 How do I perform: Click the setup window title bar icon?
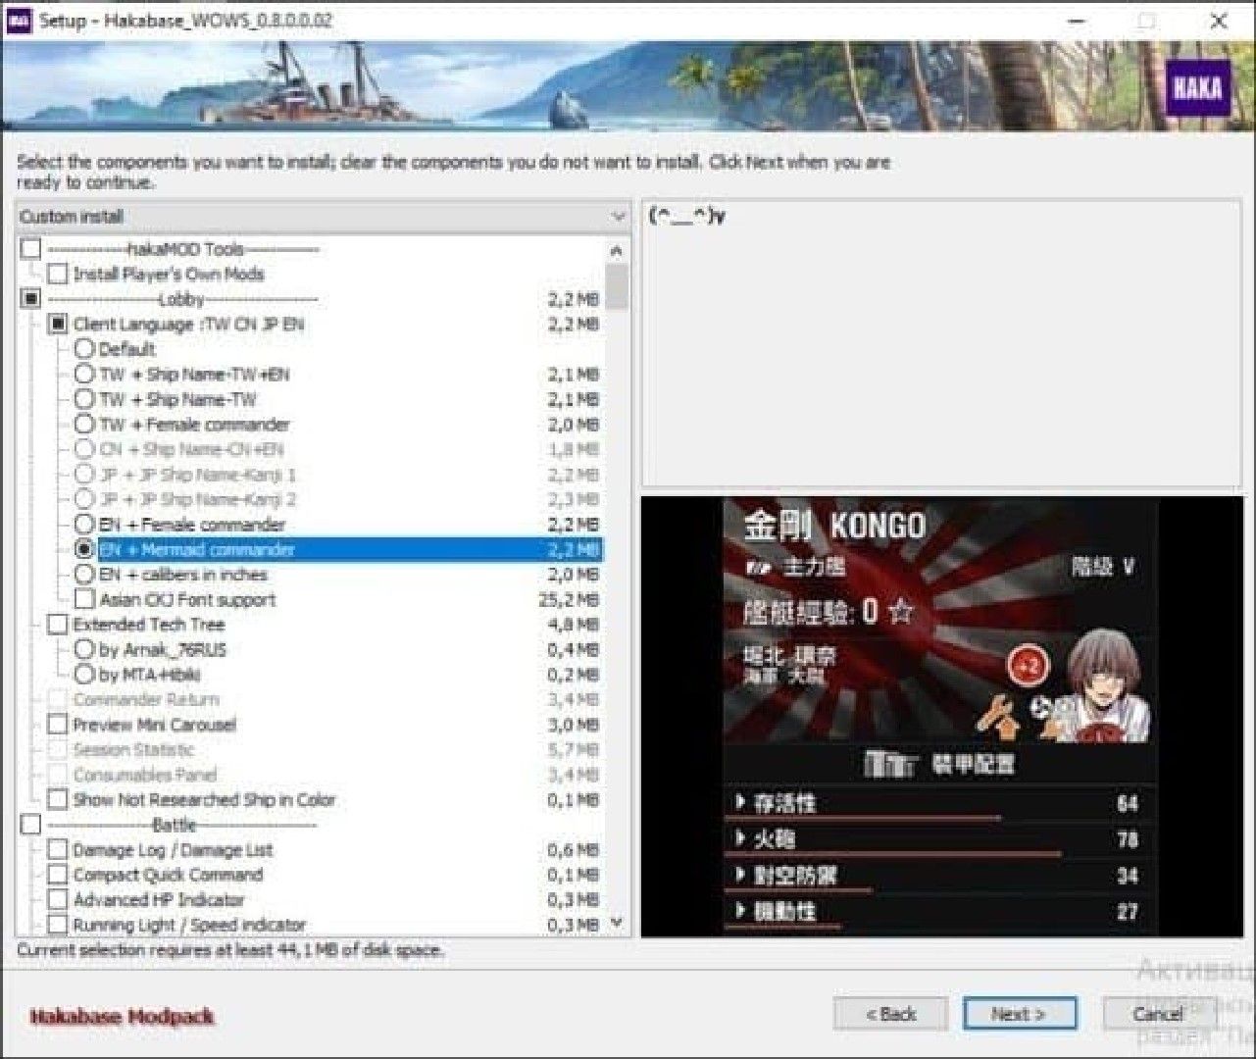20,20
